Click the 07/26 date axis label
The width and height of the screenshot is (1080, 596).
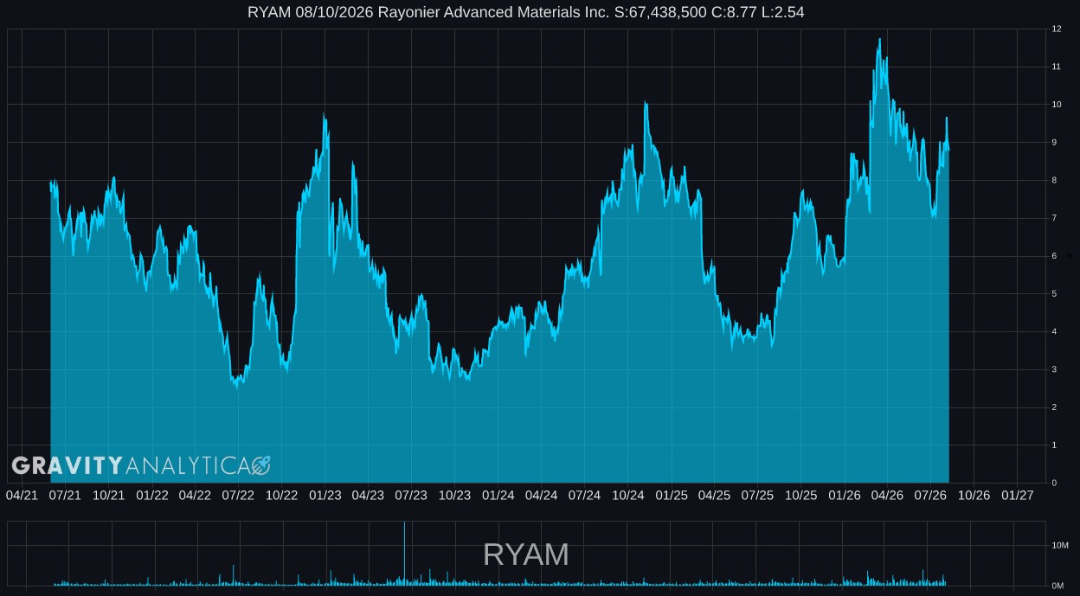(930, 496)
